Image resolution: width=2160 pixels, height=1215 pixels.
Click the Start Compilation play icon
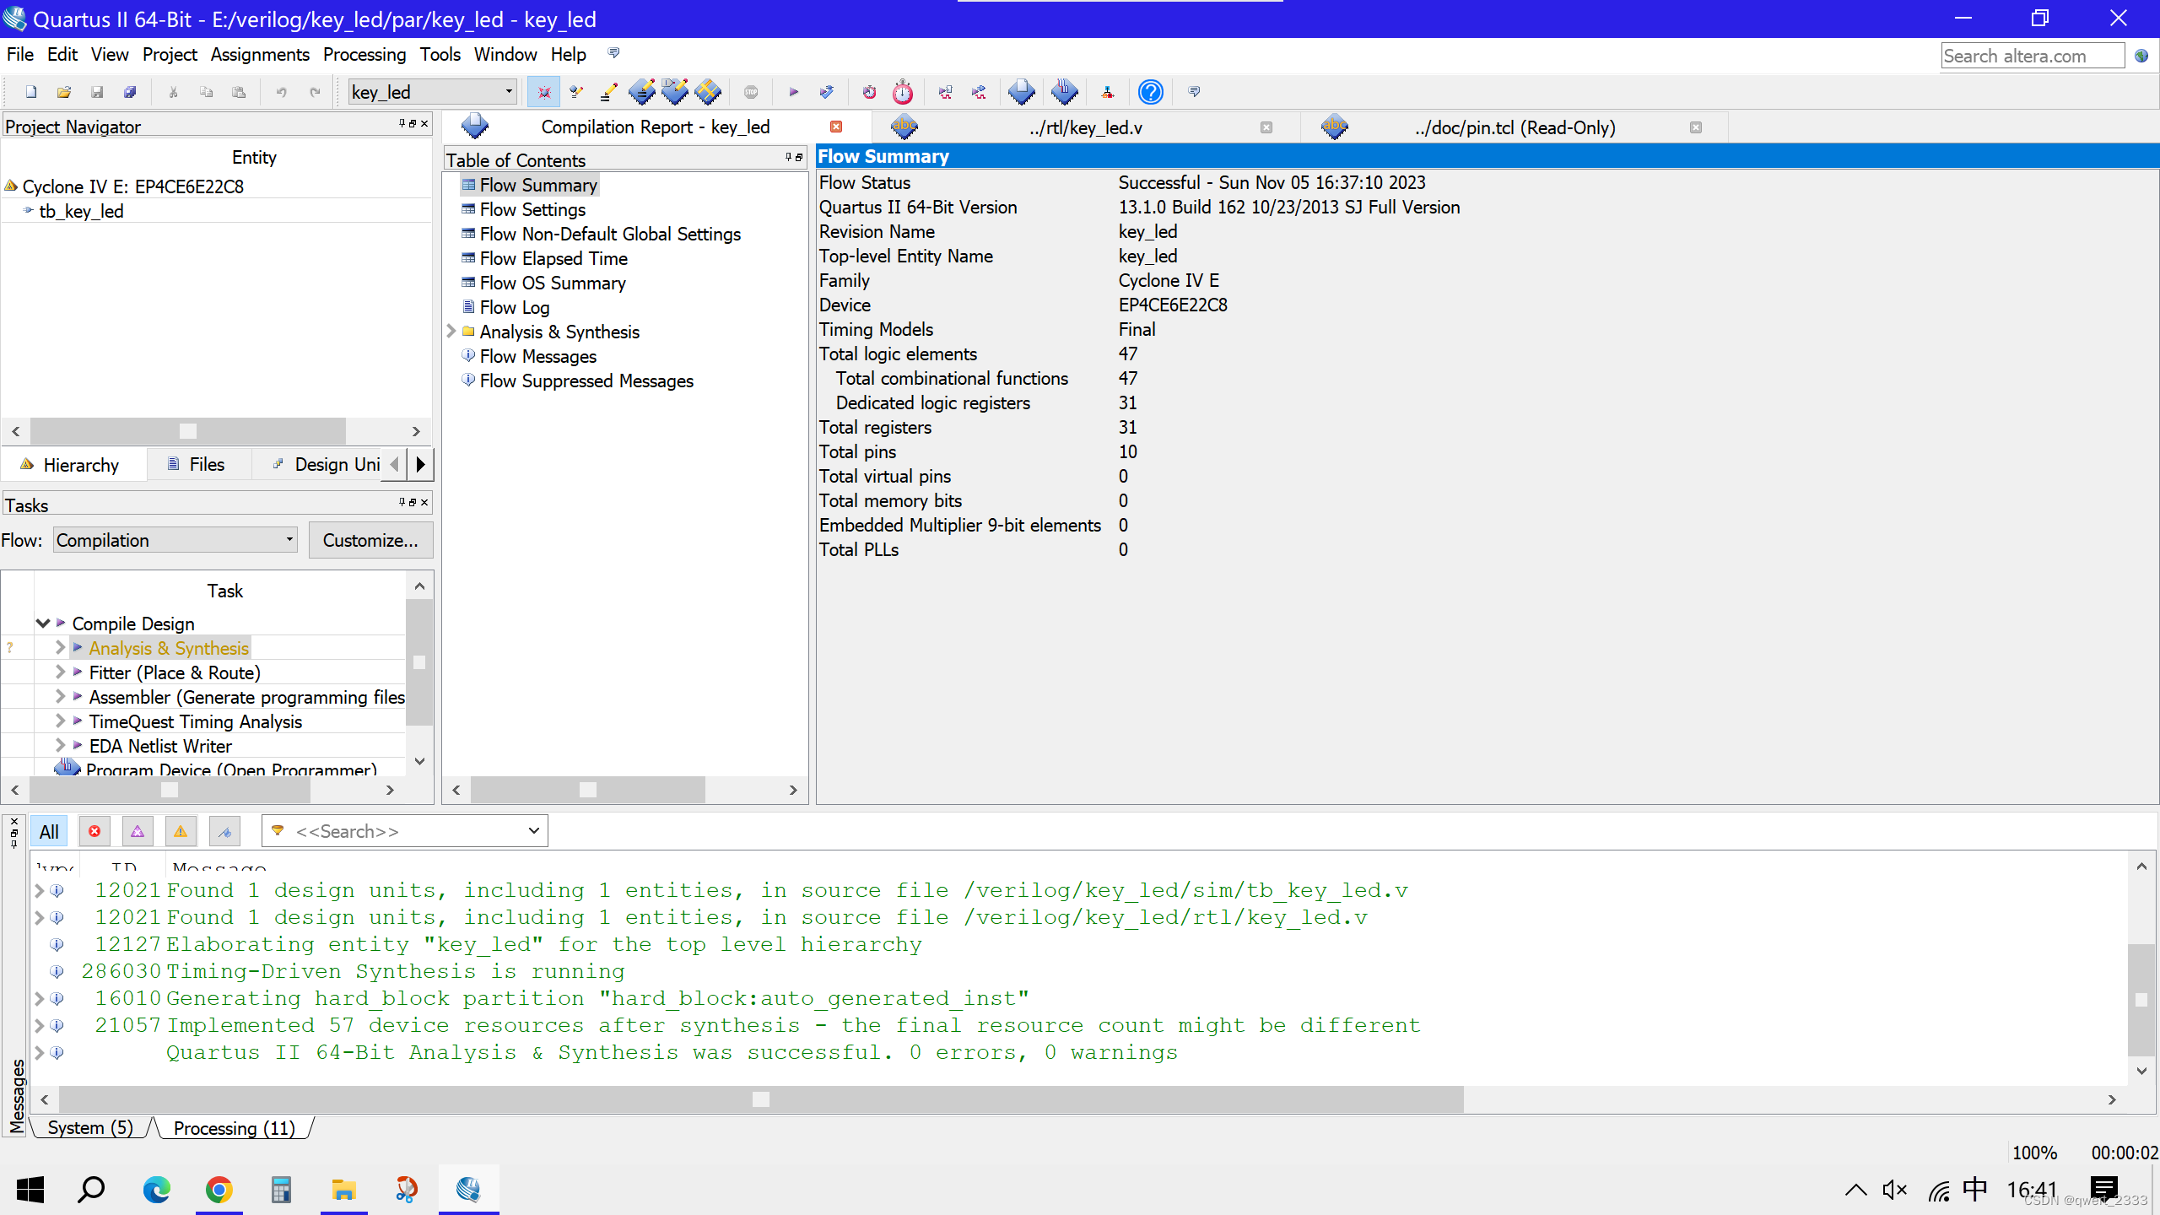(x=793, y=92)
